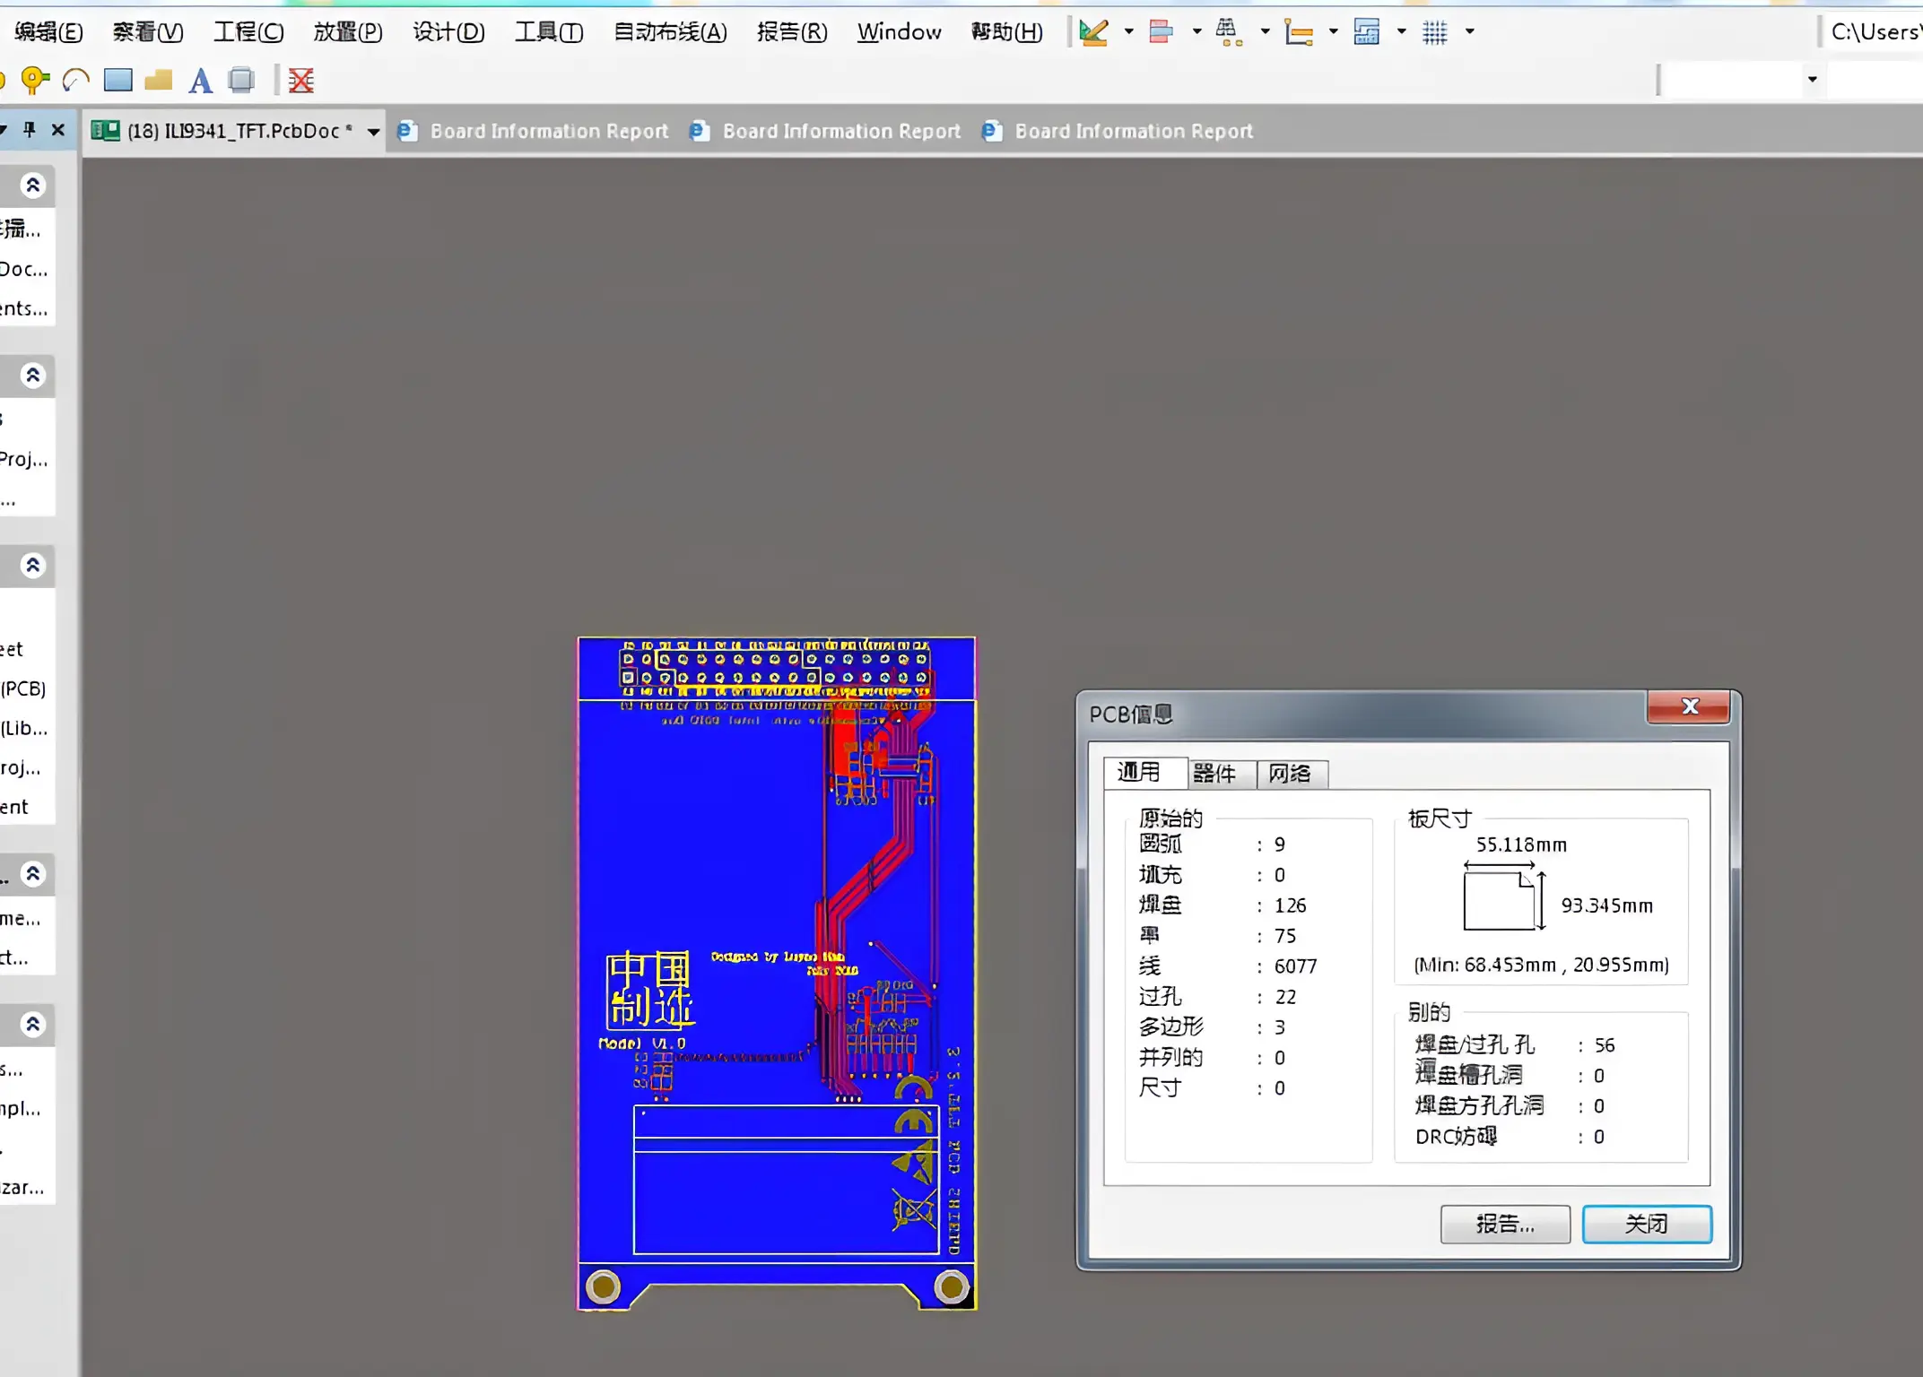Click the align objects toolbar icon
The image size is (1923, 1377).
(1162, 32)
